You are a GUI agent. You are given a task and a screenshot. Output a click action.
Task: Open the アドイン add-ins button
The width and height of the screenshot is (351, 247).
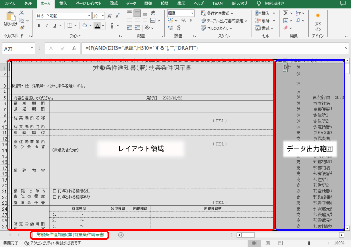coord(318,22)
